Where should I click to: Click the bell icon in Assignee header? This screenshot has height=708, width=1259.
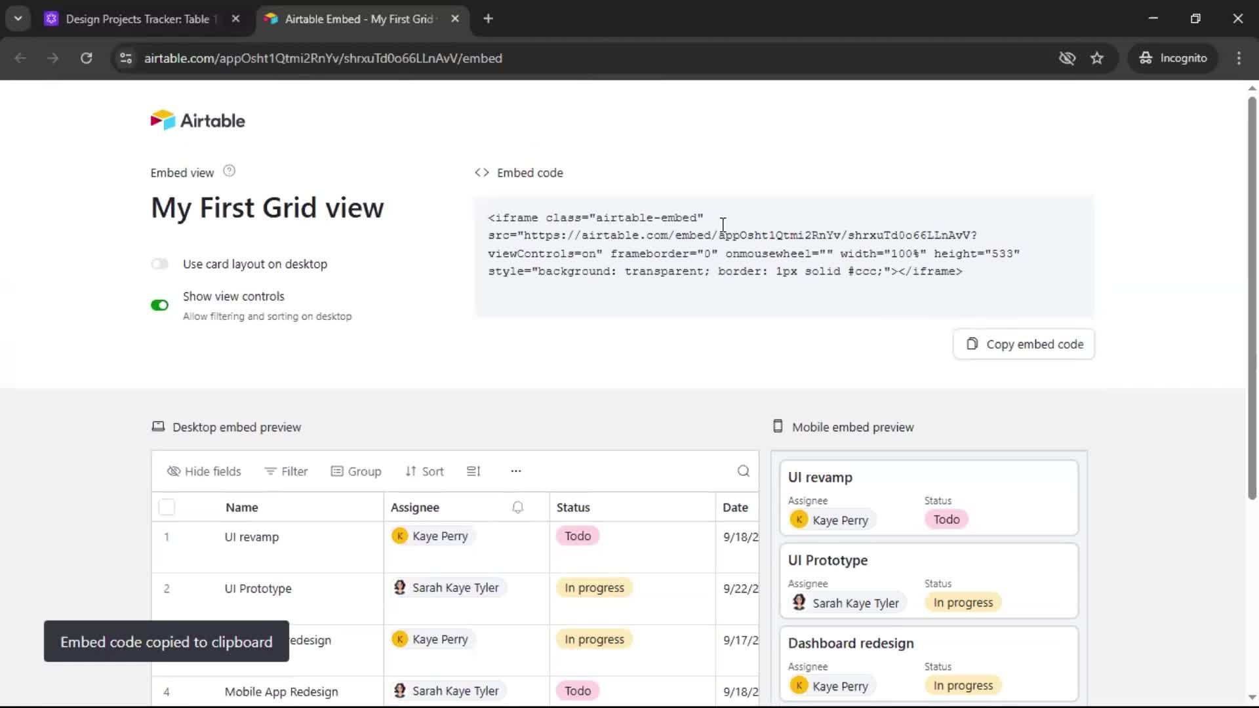[x=518, y=507]
